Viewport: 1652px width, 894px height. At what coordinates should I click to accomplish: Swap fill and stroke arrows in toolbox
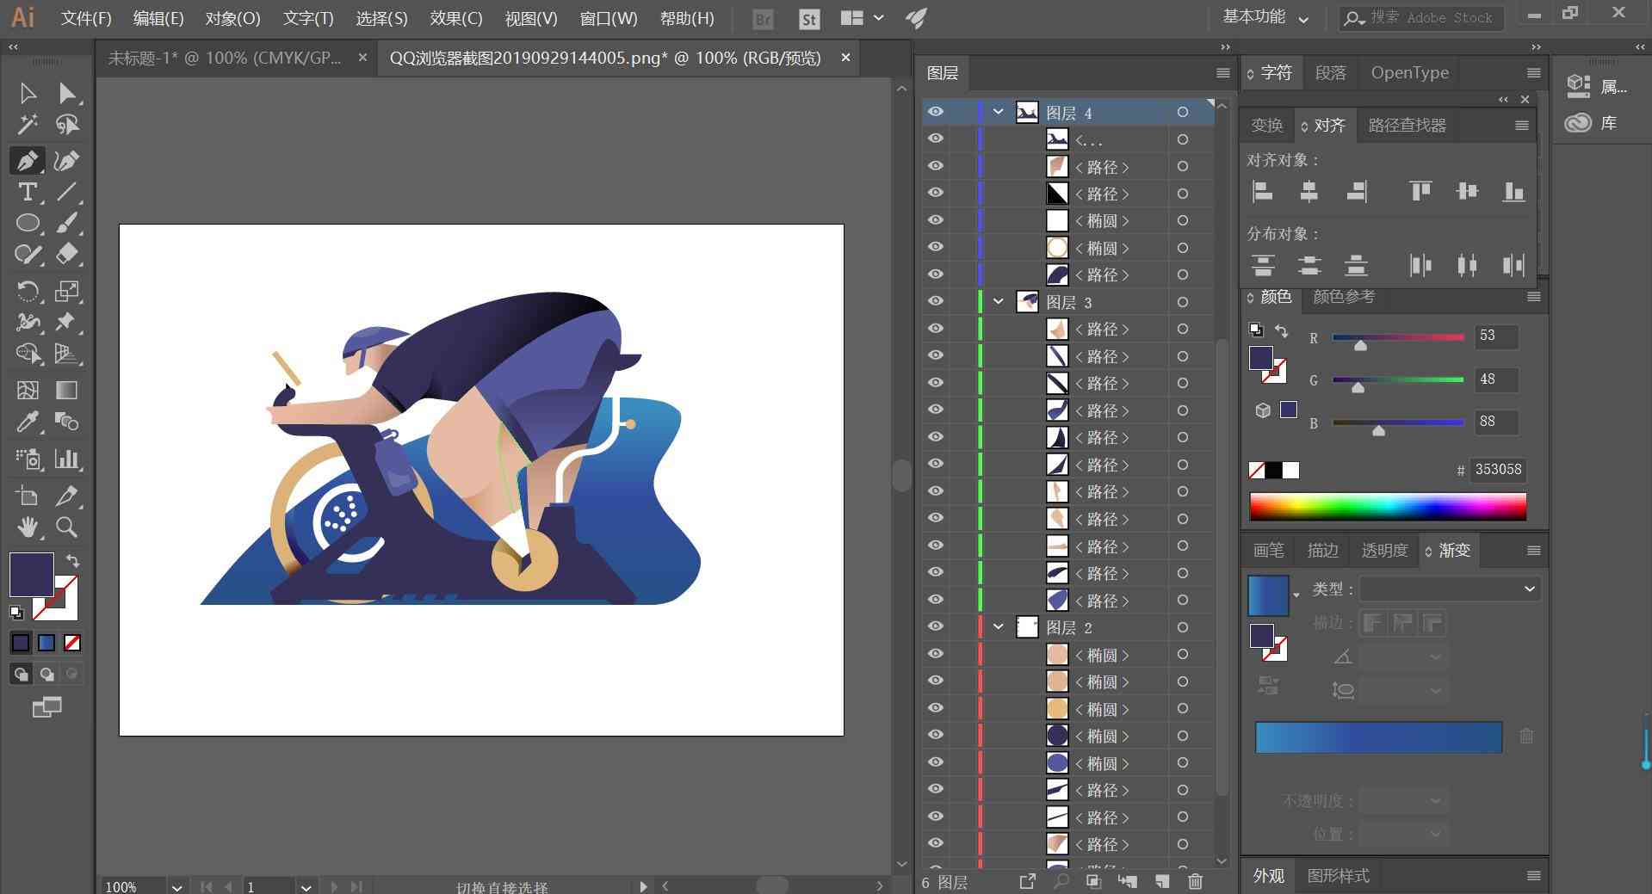coord(73,560)
